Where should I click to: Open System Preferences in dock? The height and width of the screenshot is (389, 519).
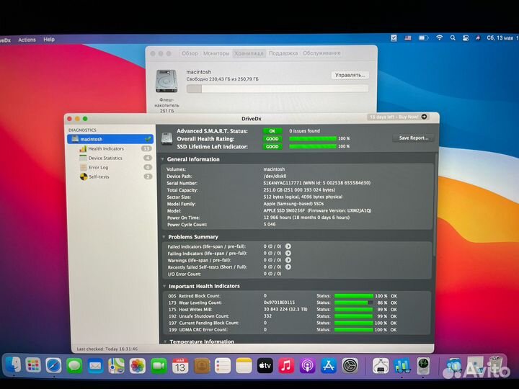click(350, 366)
